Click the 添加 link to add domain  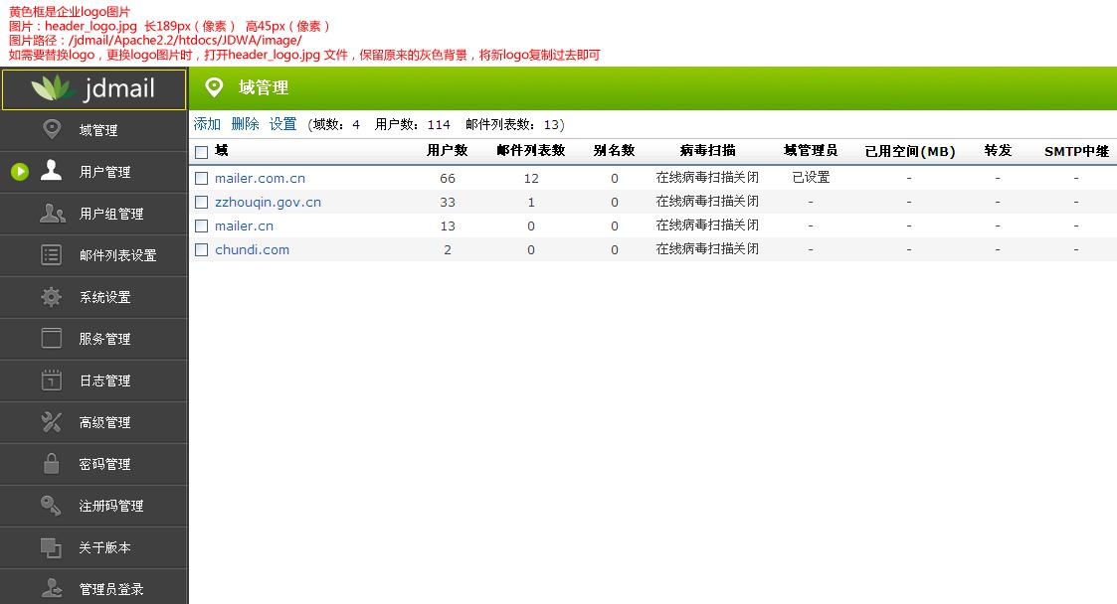[x=207, y=124]
